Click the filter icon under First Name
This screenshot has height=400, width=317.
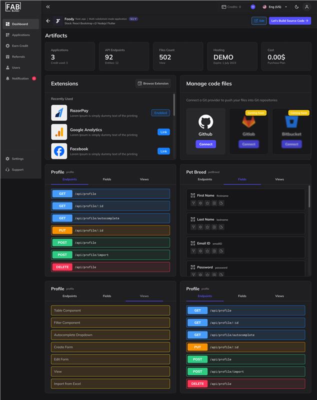click(x=193, y=203)
